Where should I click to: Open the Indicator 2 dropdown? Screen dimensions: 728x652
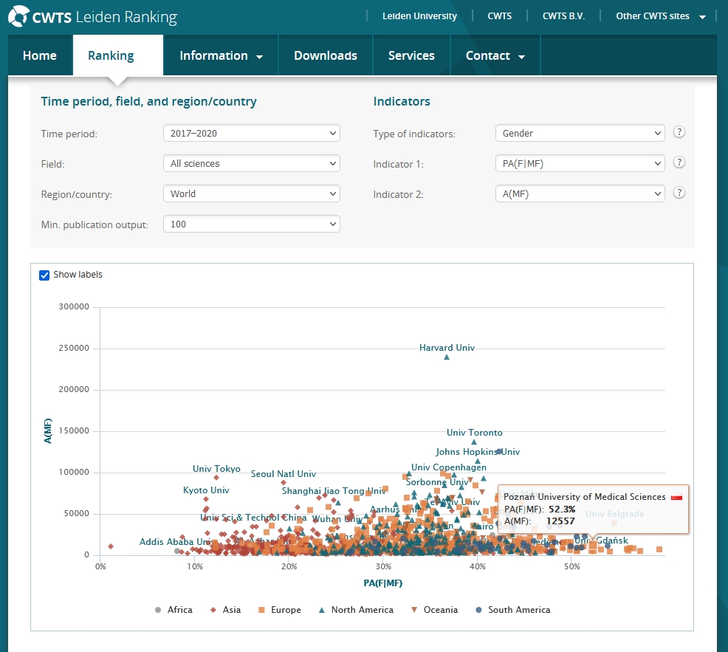coord(580,193)
